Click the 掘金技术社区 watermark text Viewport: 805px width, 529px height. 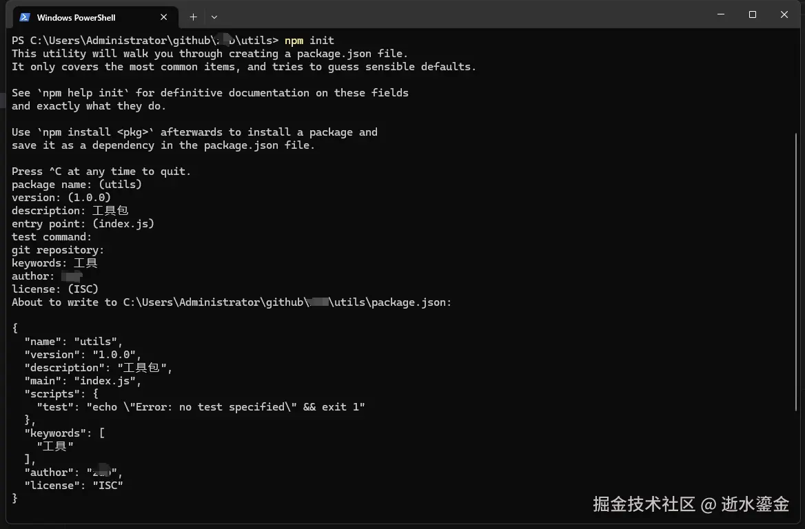point(644,504)
